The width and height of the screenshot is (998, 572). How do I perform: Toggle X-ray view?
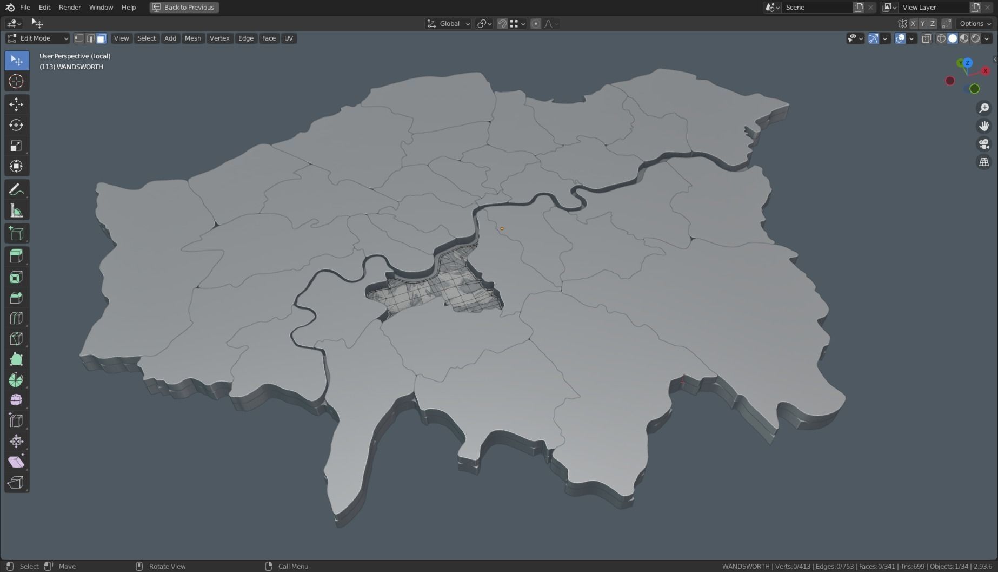(927, 38)
